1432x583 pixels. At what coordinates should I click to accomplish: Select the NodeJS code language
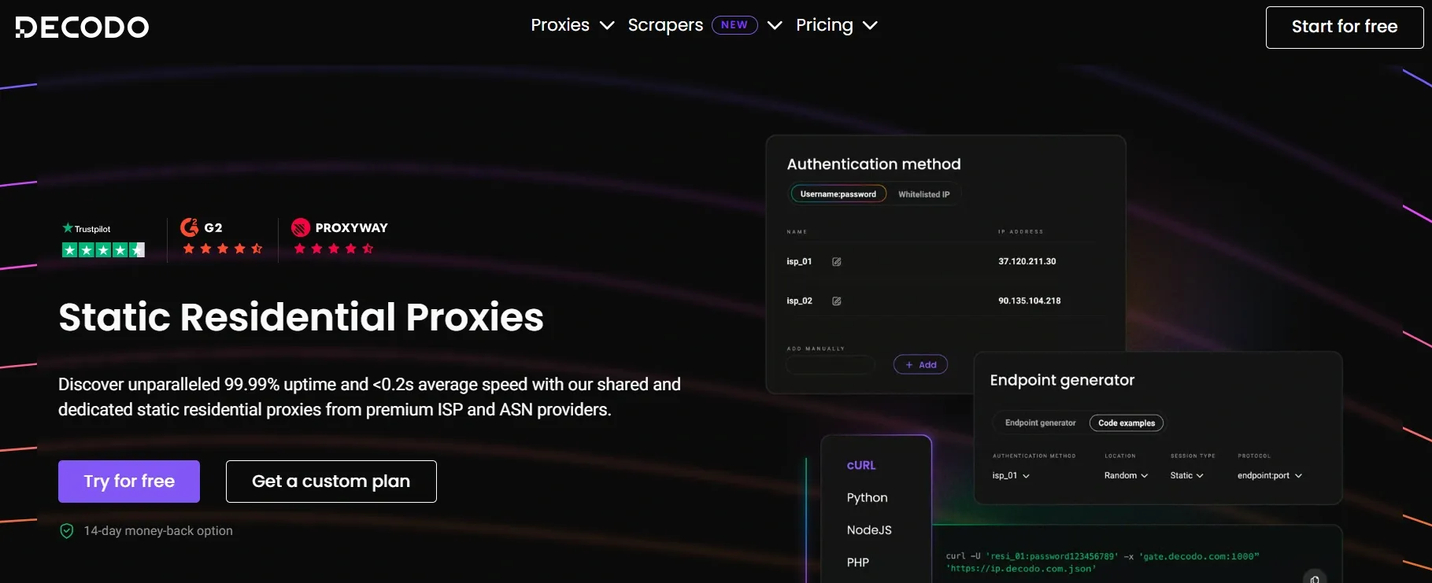point(869,530)
